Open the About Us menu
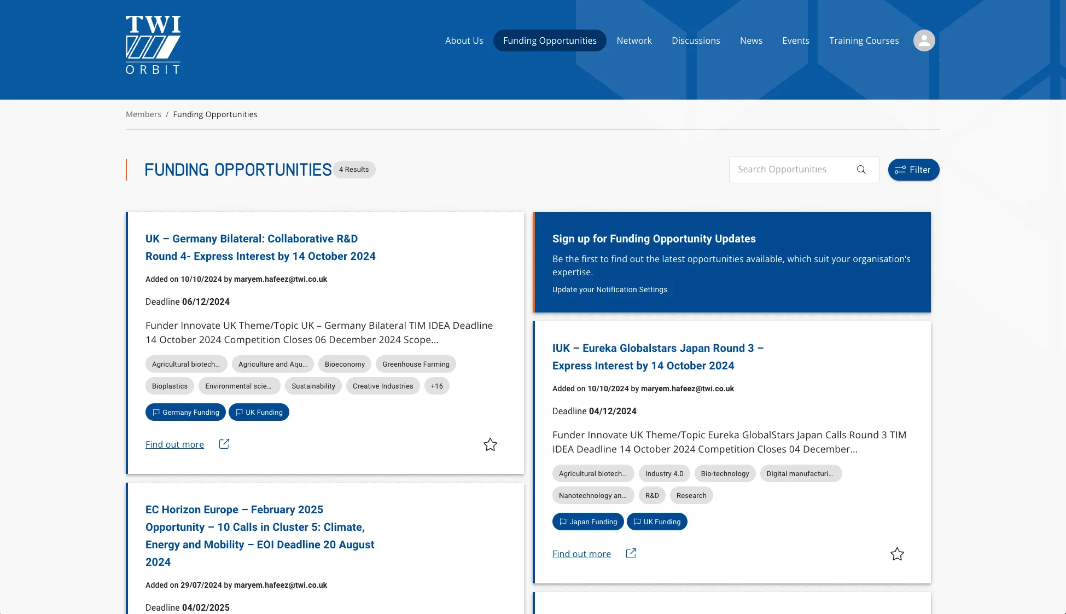 (464, 40)
